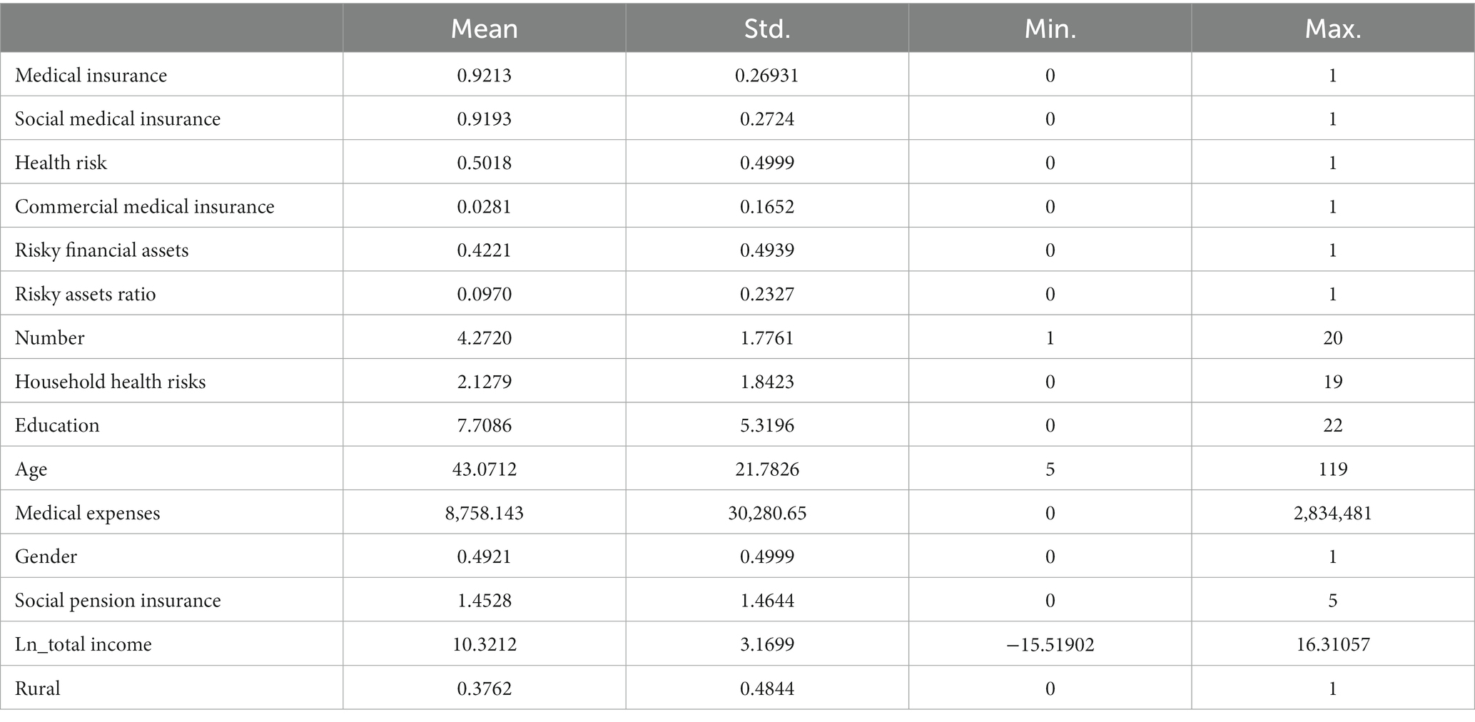Viewport: 1475px width, 722px height.
Task: Click the Risky financial assets label
Action: (x=101, y=250)
